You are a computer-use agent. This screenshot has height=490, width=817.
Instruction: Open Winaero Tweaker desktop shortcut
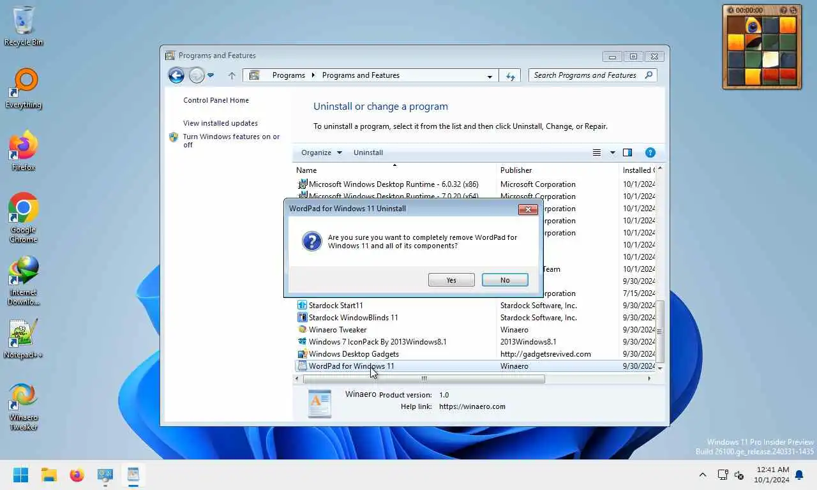tap(24, 406)
